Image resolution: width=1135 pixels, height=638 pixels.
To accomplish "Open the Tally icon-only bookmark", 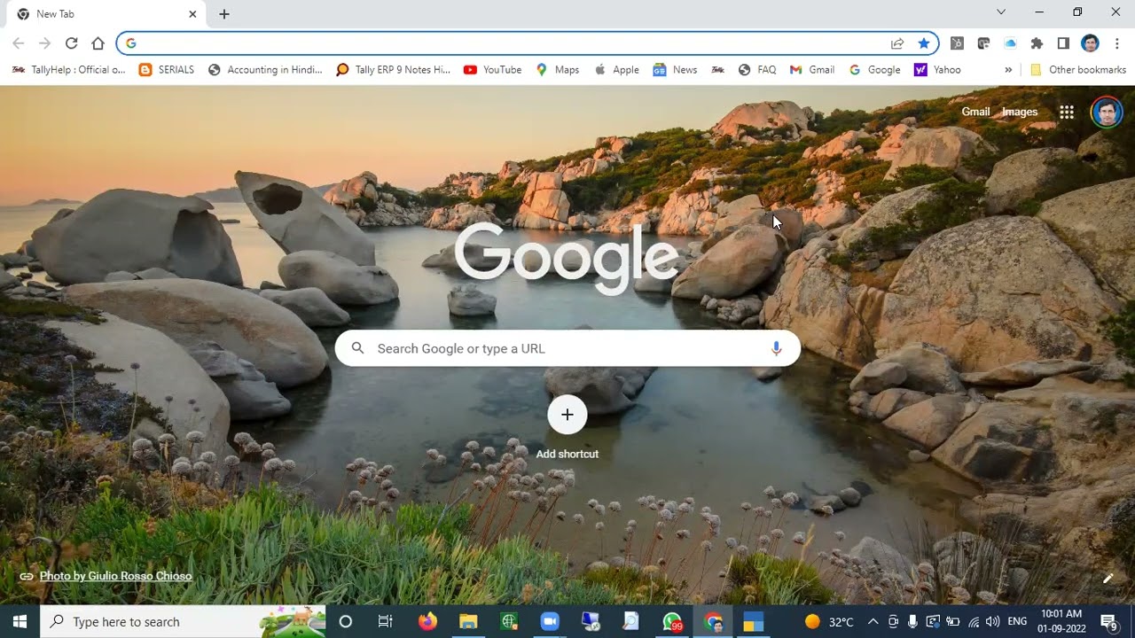I will [717, 70].
